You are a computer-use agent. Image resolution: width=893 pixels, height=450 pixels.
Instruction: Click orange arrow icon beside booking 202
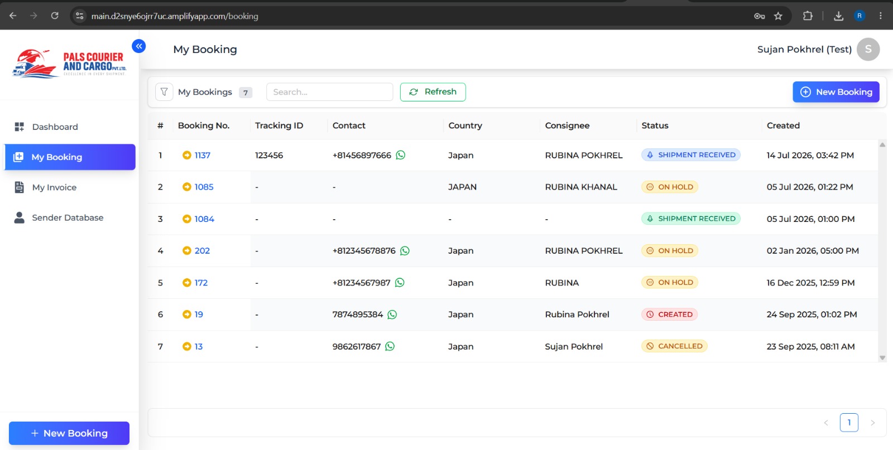coord(187,251)
